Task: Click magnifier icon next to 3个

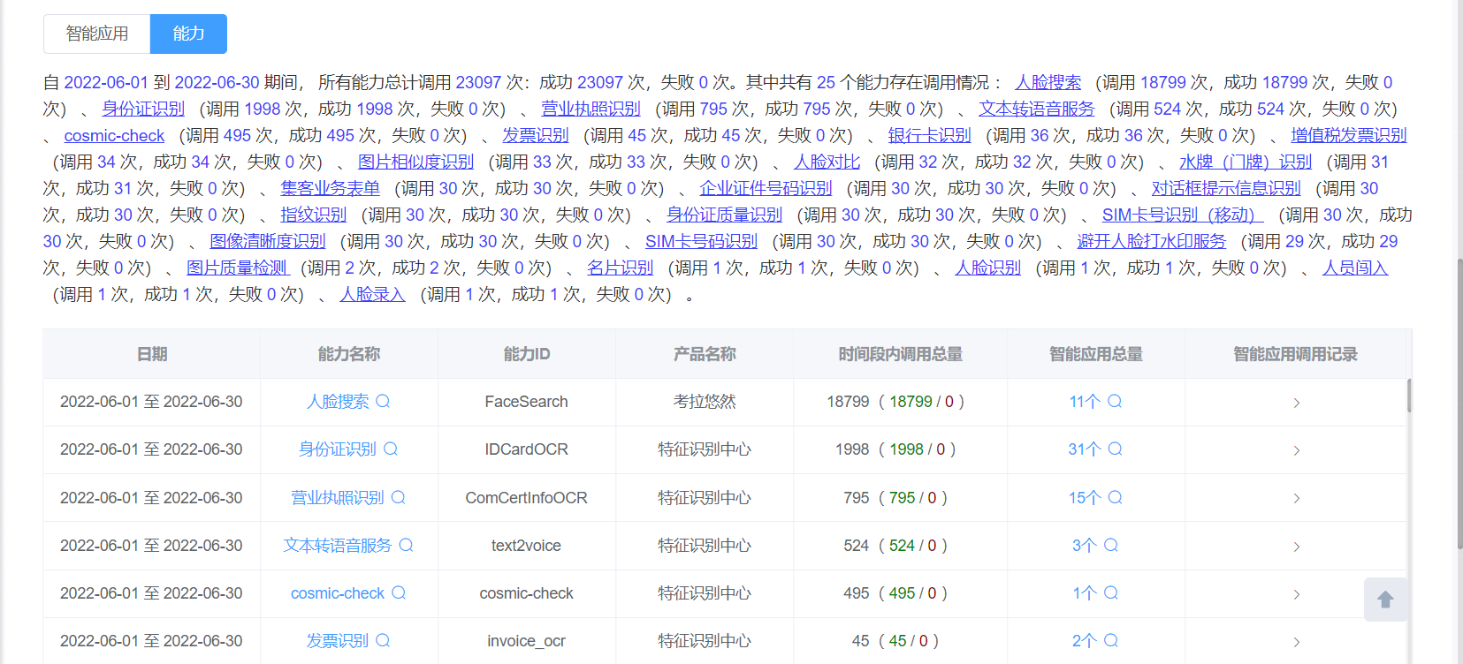Action: point(1111,545)
